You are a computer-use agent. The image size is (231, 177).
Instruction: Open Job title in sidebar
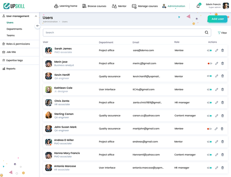[11, 52]
